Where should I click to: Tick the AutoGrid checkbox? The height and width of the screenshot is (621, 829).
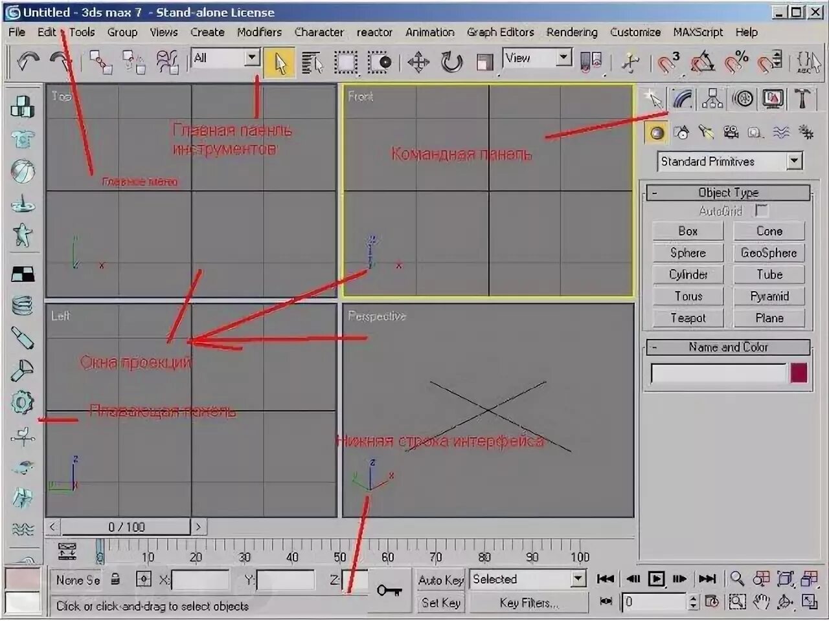762,210
